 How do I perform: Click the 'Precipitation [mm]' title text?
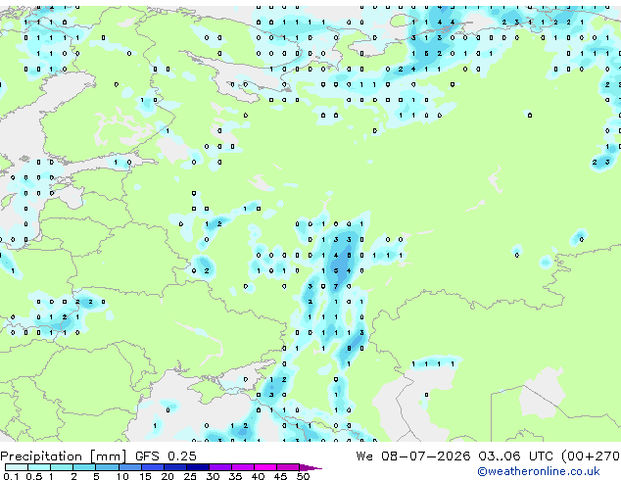pyautogui.click(x=64, y=456)
